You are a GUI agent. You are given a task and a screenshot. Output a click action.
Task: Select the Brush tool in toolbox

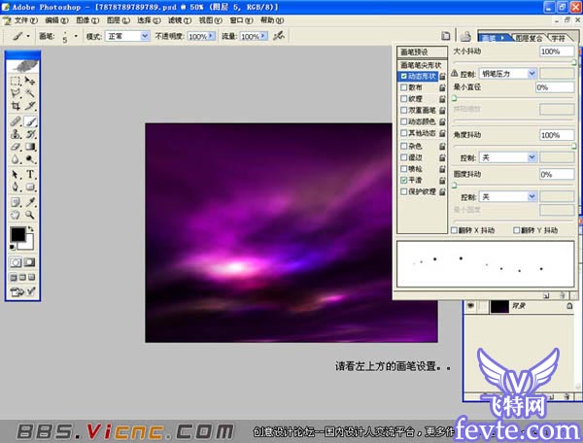30,122
